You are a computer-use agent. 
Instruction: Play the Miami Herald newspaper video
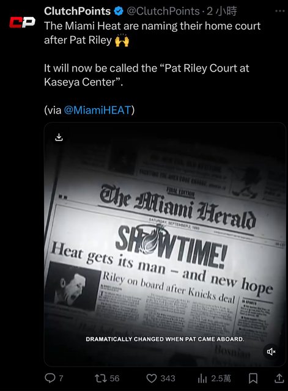point(165,244)
